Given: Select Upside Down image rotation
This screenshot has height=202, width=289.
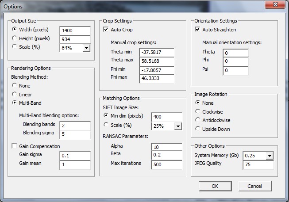Looking at the screenshot, I should tap(197, 129).
